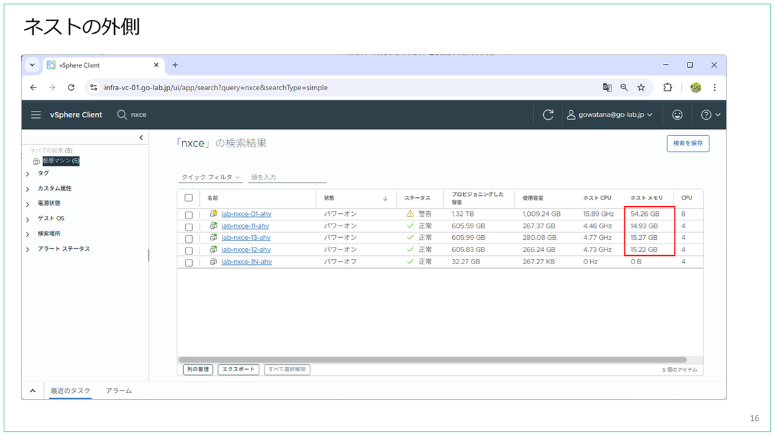Reload the browser page
The width and height of the screenshot is (774, 435).
[x=71, y=88]
